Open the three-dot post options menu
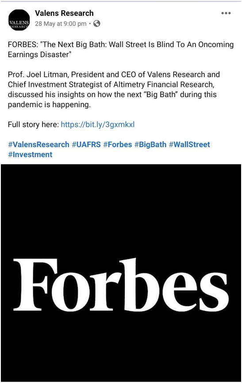Screen dimensions: 242x383 (226, 13)
